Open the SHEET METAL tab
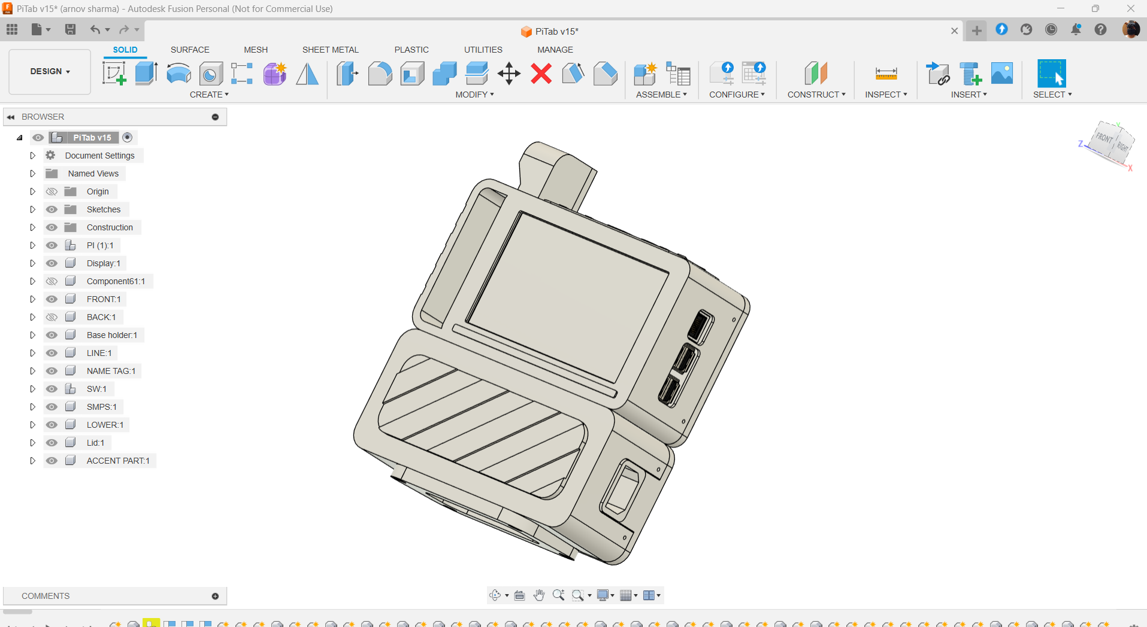1147x627 pixels. (x=331, y=50)
